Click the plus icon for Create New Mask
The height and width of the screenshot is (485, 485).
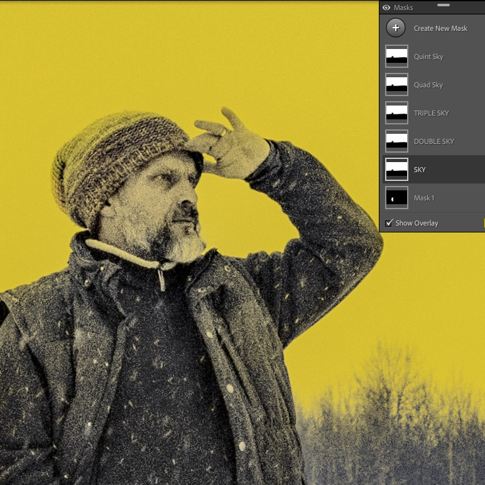[396, 28]
